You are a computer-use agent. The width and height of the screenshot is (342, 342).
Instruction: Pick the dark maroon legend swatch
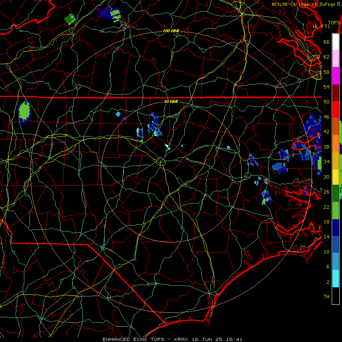[x=336, y=93]
